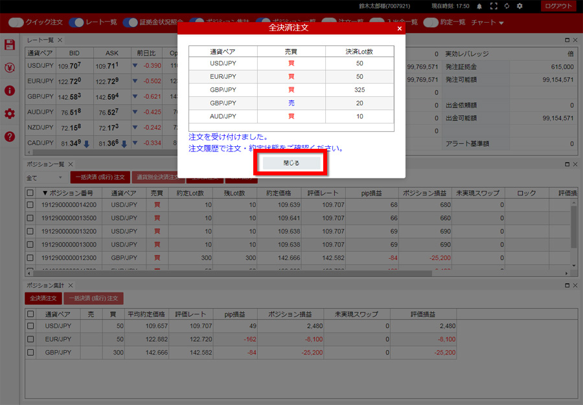
Task: Click the 通貨別全決済注文 button
Action: (x=158, y=177)
